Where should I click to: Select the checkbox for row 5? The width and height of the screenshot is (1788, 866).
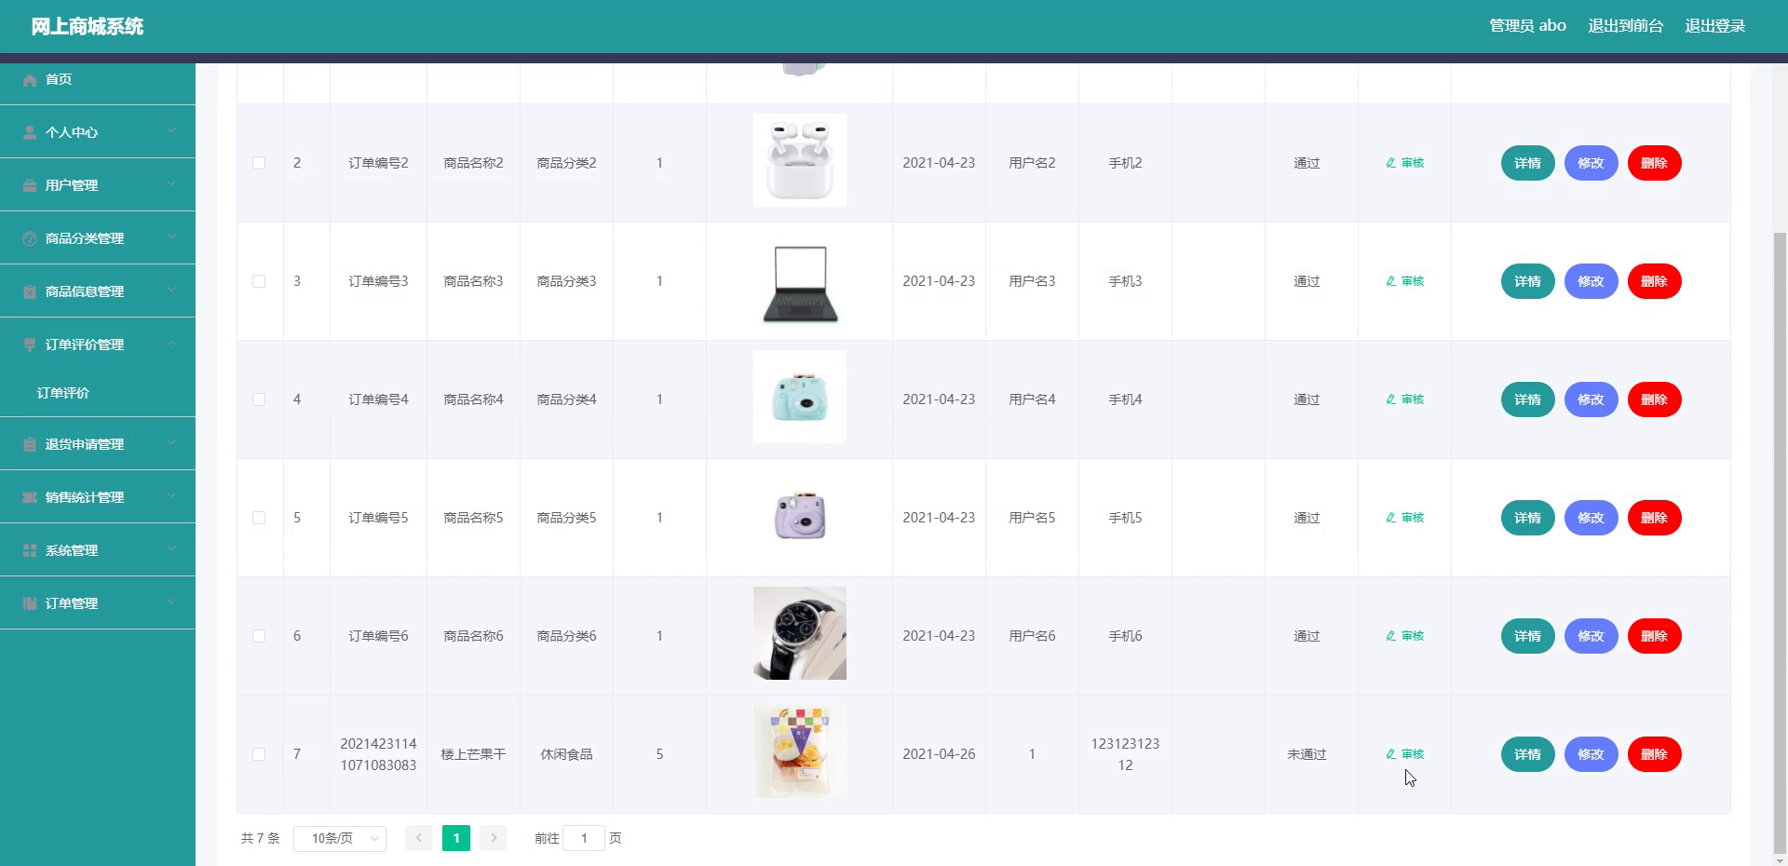tap(259, 518)
